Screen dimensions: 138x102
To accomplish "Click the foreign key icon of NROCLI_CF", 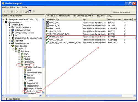I will (x=47, y=23).
